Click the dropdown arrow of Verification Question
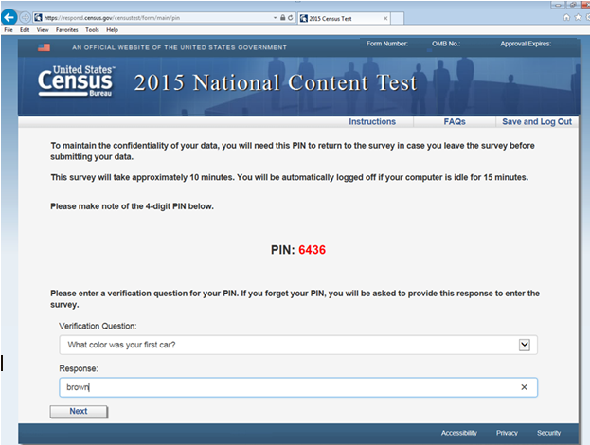590x445 pixels. pyautogui.click(x=524, y=345)
